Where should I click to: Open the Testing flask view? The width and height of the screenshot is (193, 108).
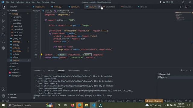(3, 41)
